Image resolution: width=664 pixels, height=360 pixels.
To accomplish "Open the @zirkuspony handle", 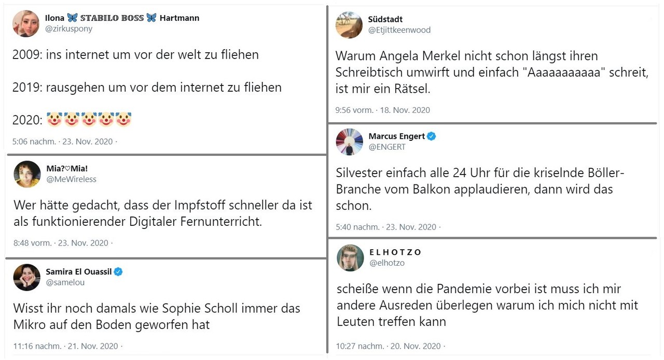I will pos(69,29).
